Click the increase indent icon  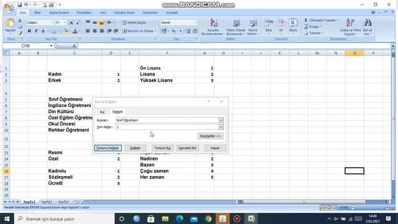pos(116,31)
